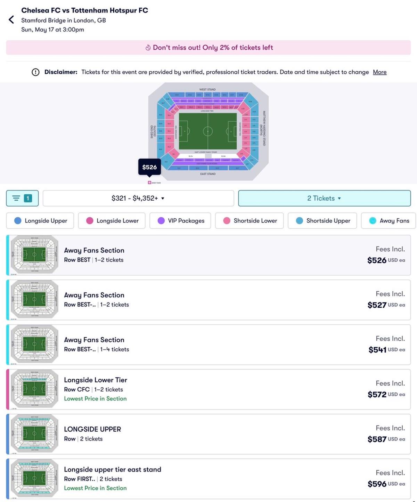
Task: Open the 2 Tickets quantity dropdown
Action: [x=324, y=198]
